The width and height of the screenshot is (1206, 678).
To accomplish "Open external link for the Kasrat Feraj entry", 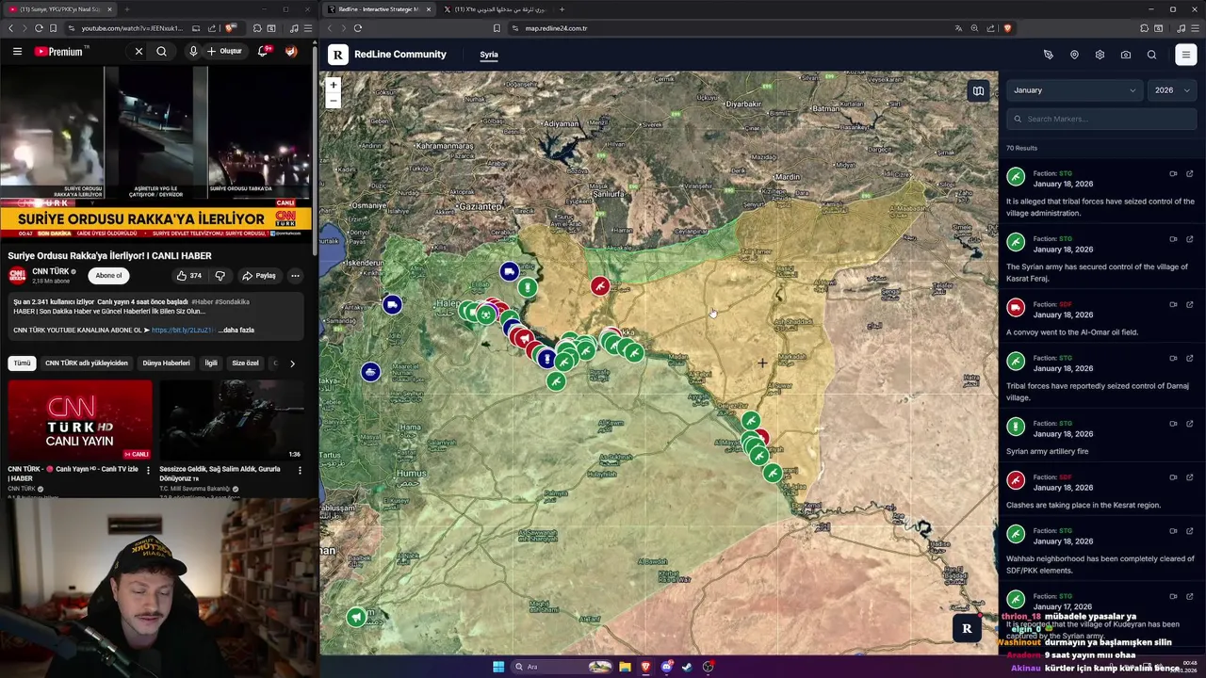I will (1189, 239).
